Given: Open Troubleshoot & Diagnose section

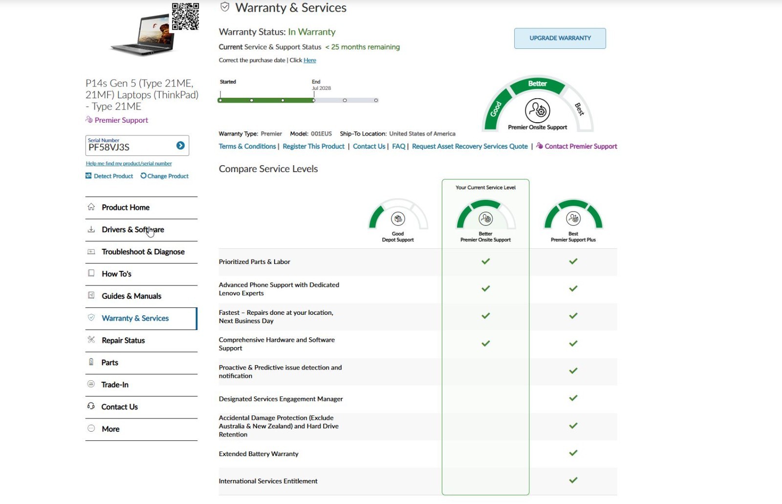Looking at the screenshot, I should coord(141,252).
